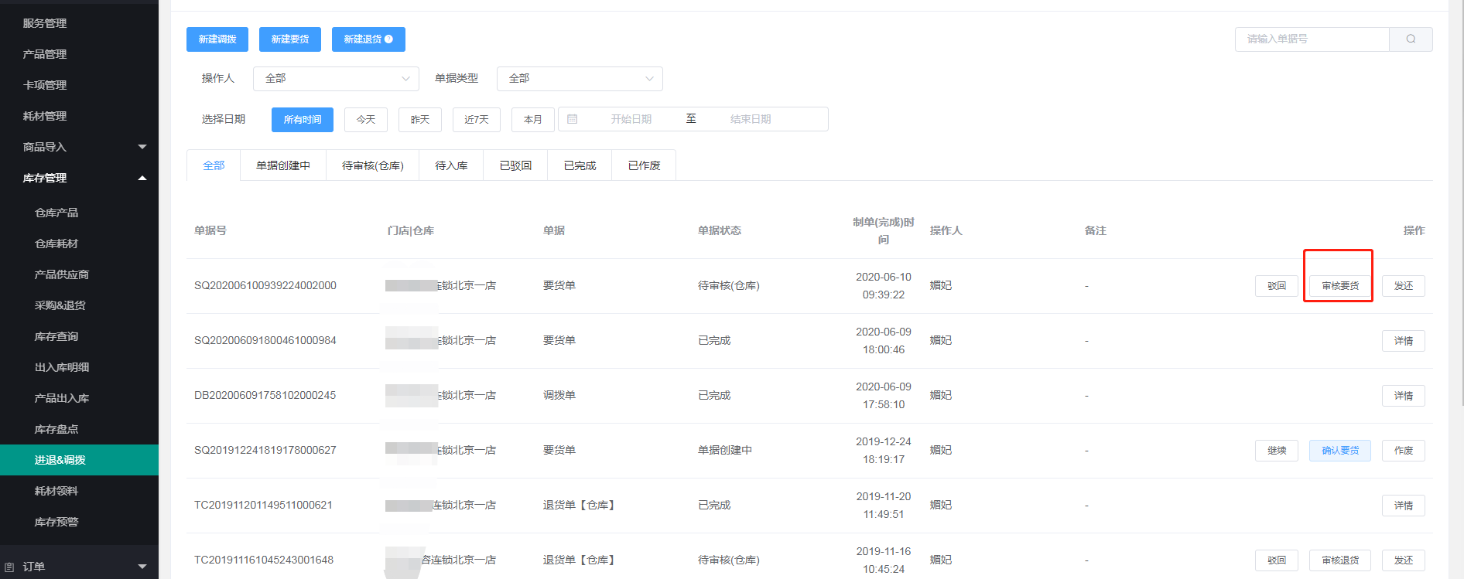The height and width of the screenshot is (579, 1464).
Task: Open 产品供应商 submenu item
Action: [x=79, y=274]
